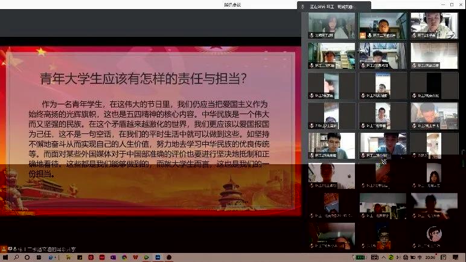This screenshot has height=262, width=466.
Task: Toggle mic icon on the first participant tile
Action: (312, 36)
